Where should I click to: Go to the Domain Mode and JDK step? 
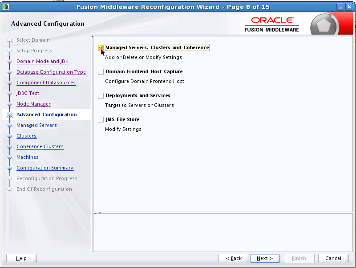click(x=42, y=61)
